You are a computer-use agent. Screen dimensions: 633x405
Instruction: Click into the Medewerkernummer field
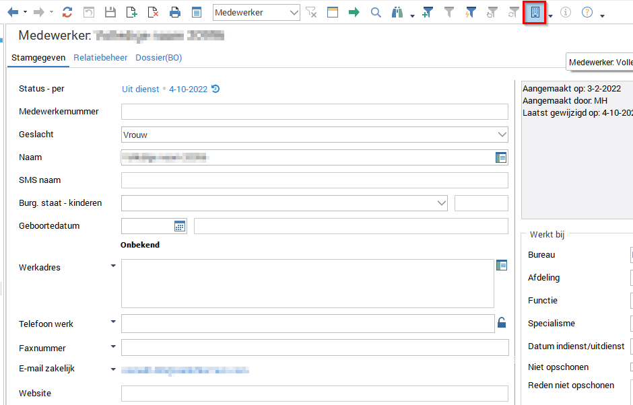314,112
